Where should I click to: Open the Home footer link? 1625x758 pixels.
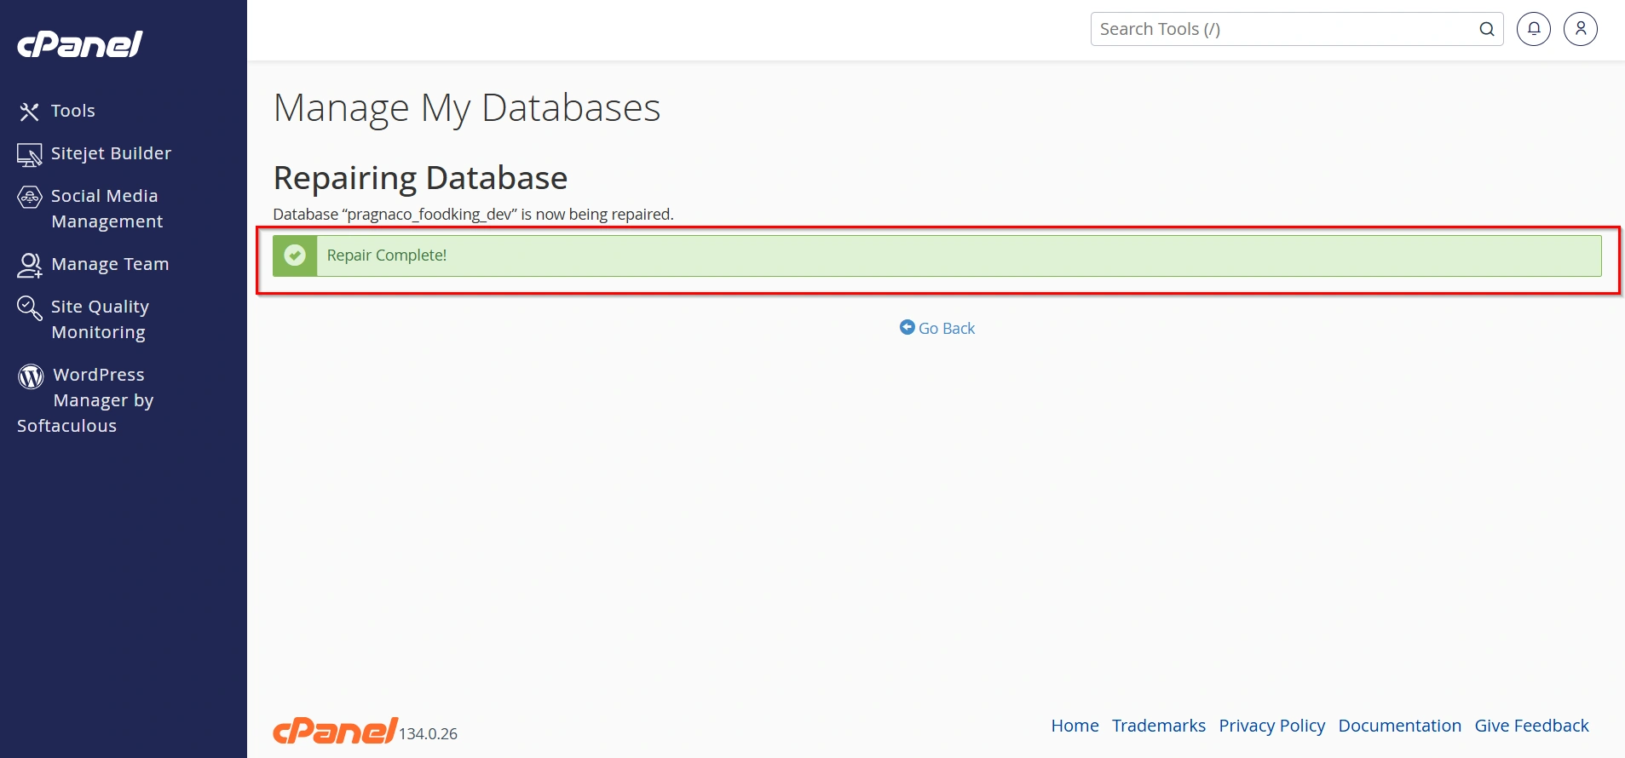coord(1075,726)
